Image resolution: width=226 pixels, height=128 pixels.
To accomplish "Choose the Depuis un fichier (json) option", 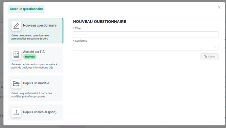I will coord(36,113).
